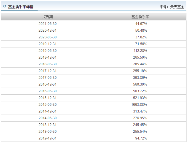Select the date cell 2019-12-31

tap(48, 44)
